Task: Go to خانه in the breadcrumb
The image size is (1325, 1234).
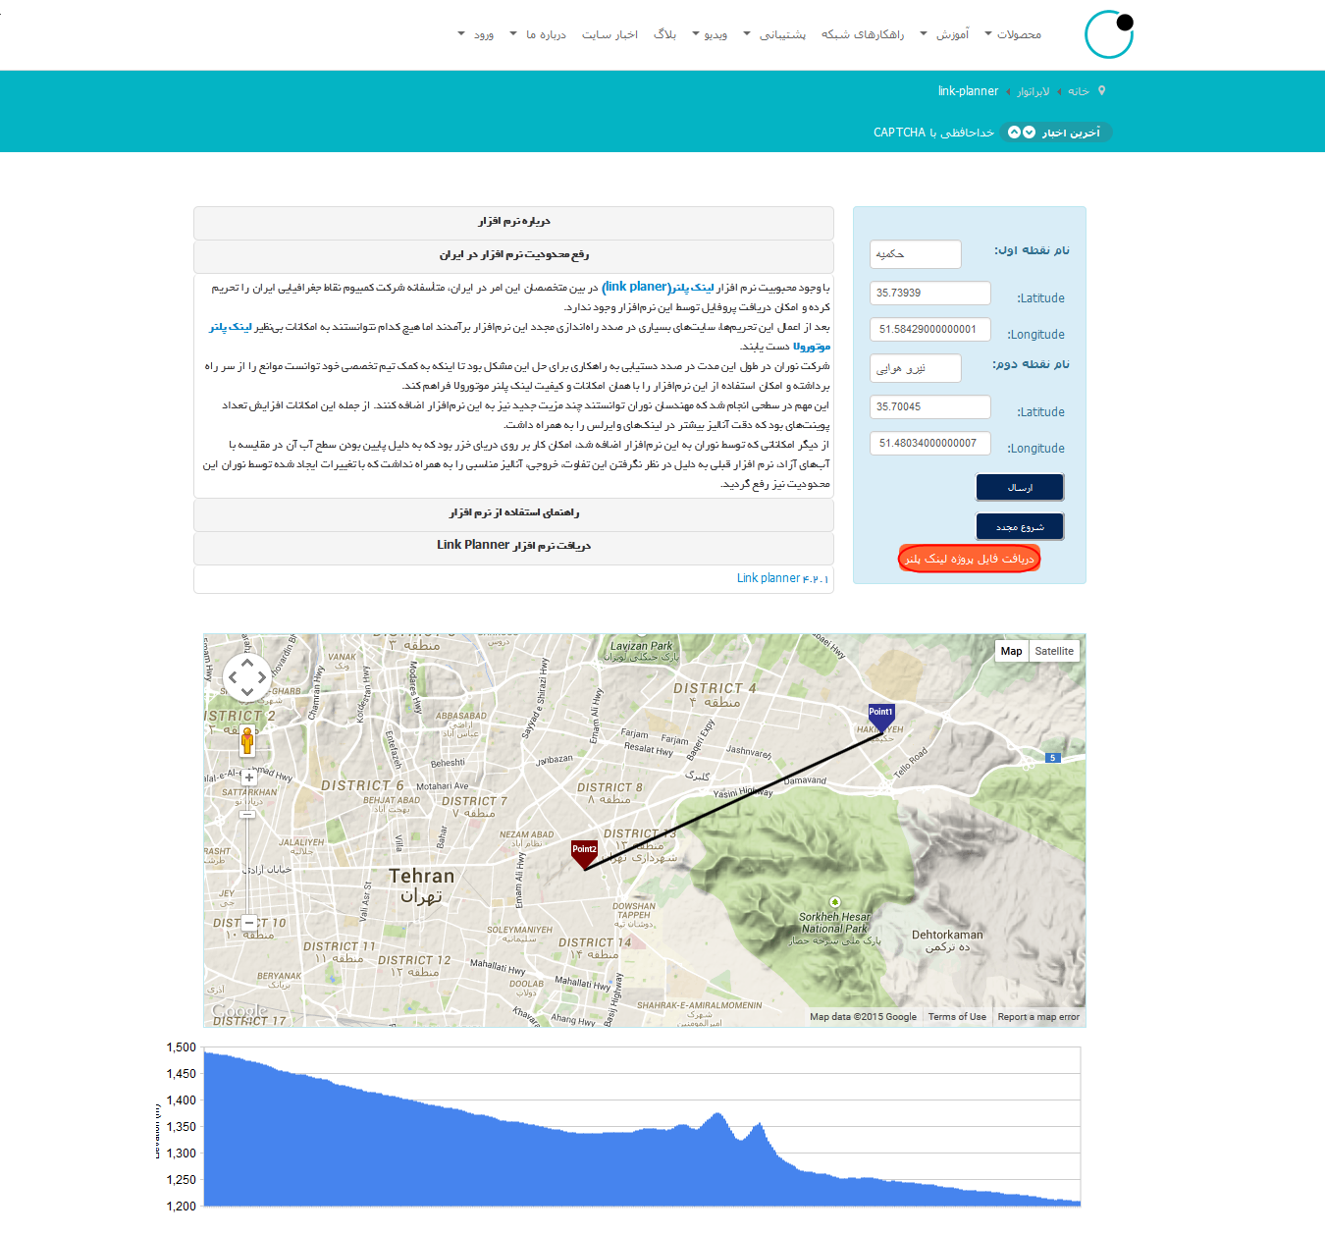Action: tap(1079, 91)
